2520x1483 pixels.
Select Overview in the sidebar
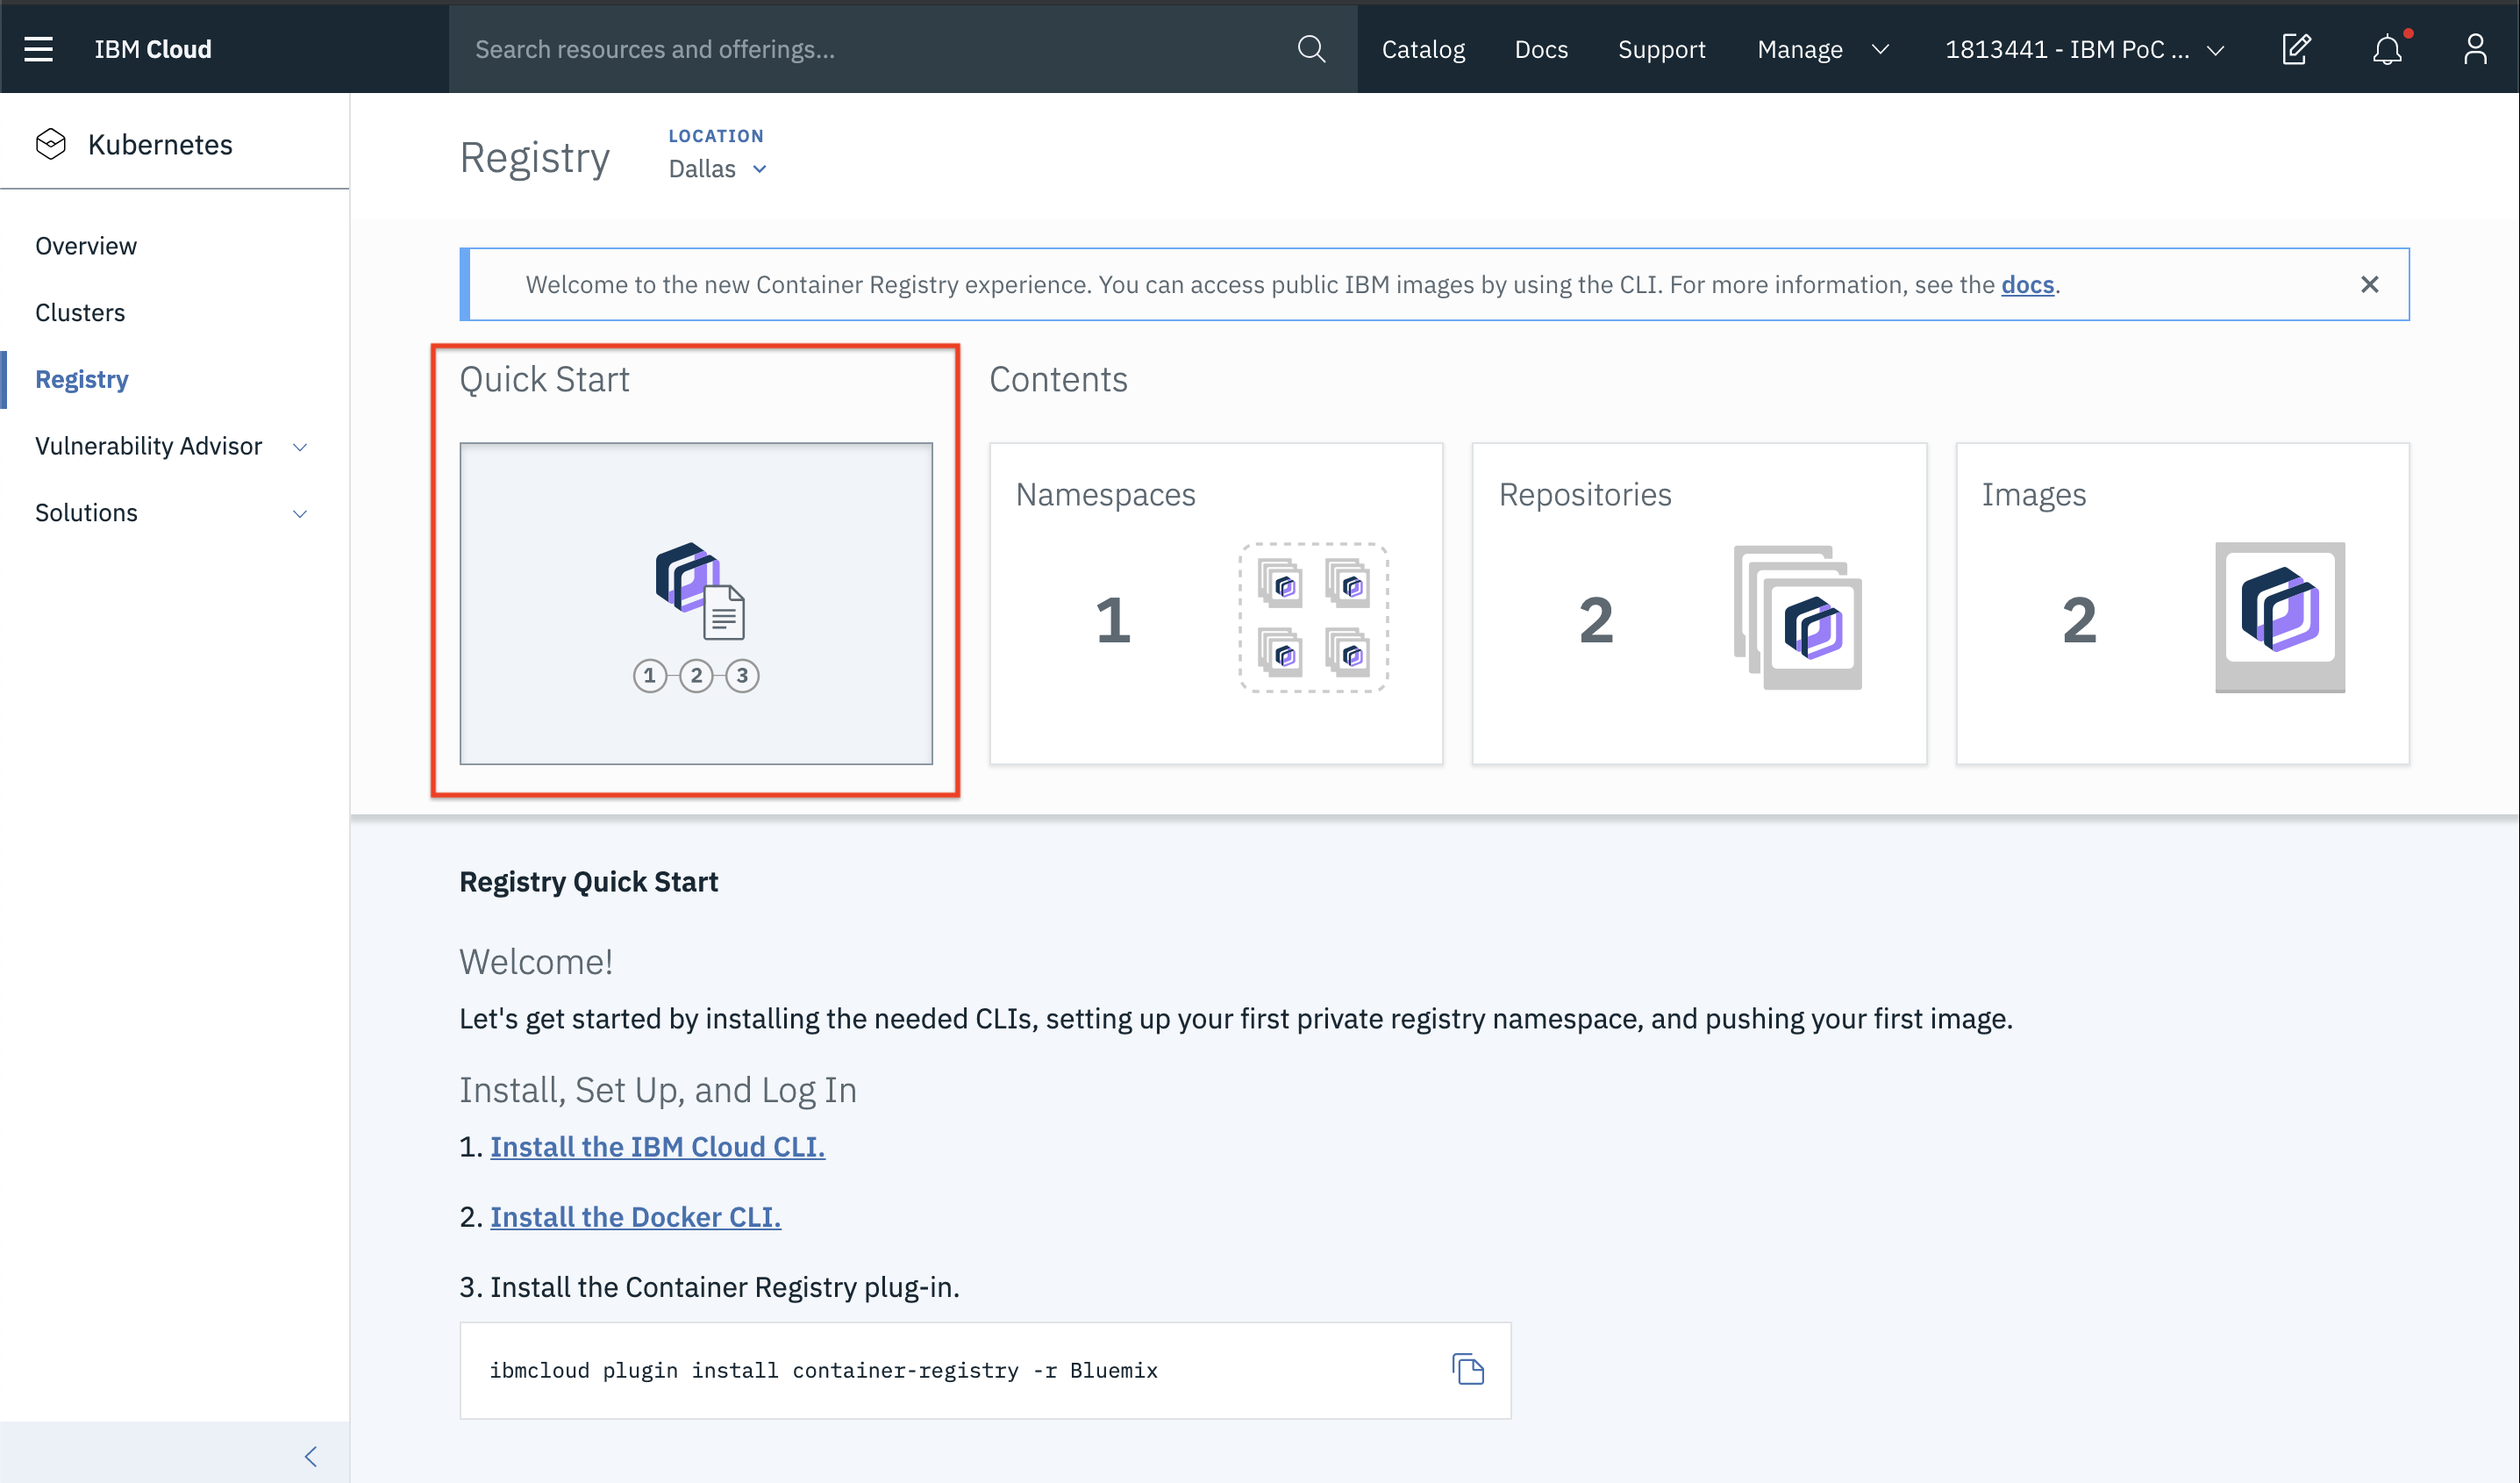pyautogui.click(x=86, y=245)
